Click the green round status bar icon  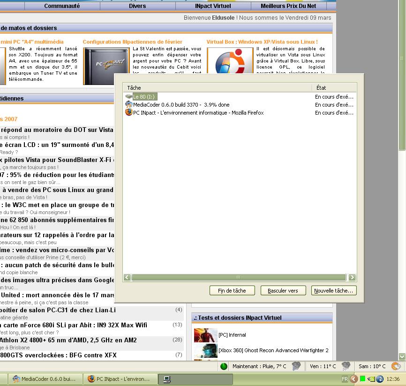[224, 366]
